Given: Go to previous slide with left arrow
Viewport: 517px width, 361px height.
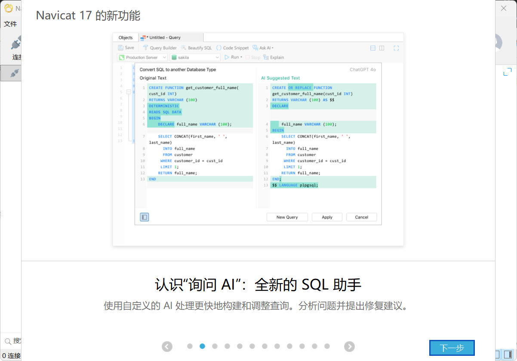Looking at the screenshot, I should [167, 346].
